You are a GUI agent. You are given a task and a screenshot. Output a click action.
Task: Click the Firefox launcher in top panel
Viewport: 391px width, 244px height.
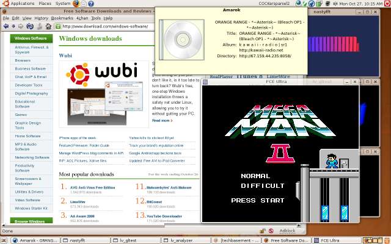pyautogui.click(x=76, y=4)
